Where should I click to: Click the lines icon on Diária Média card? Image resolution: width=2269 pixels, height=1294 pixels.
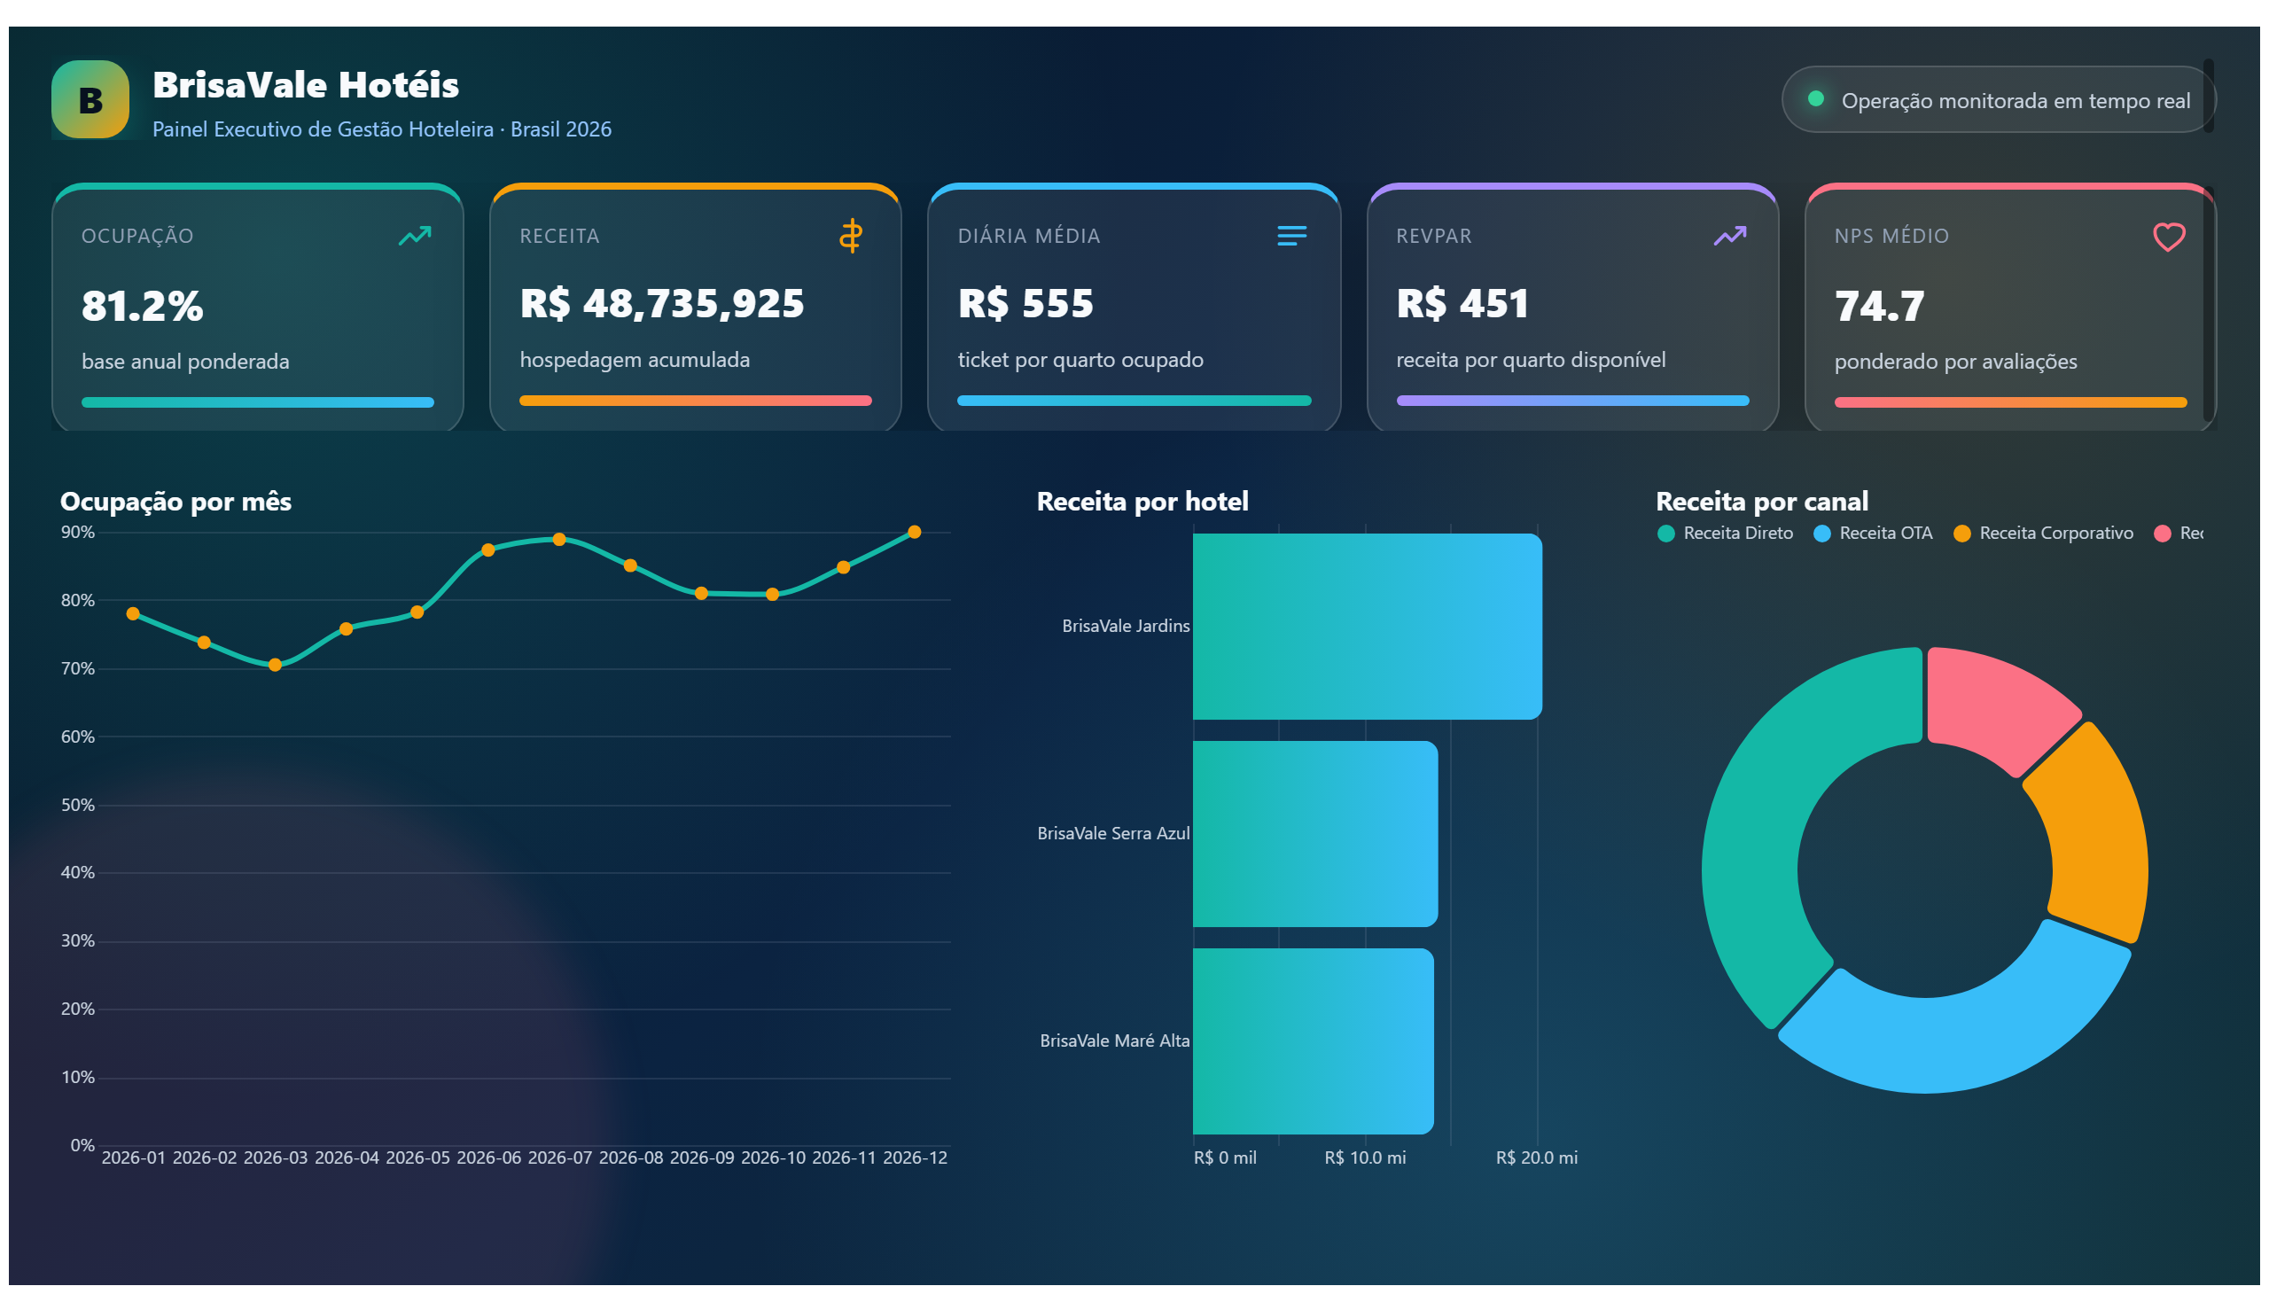[x=1291, y=236]
